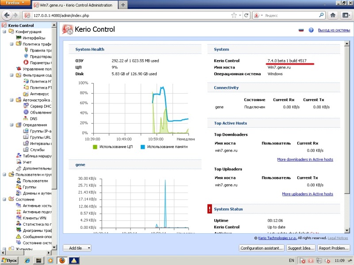Open the Пуск start menu

9,261
